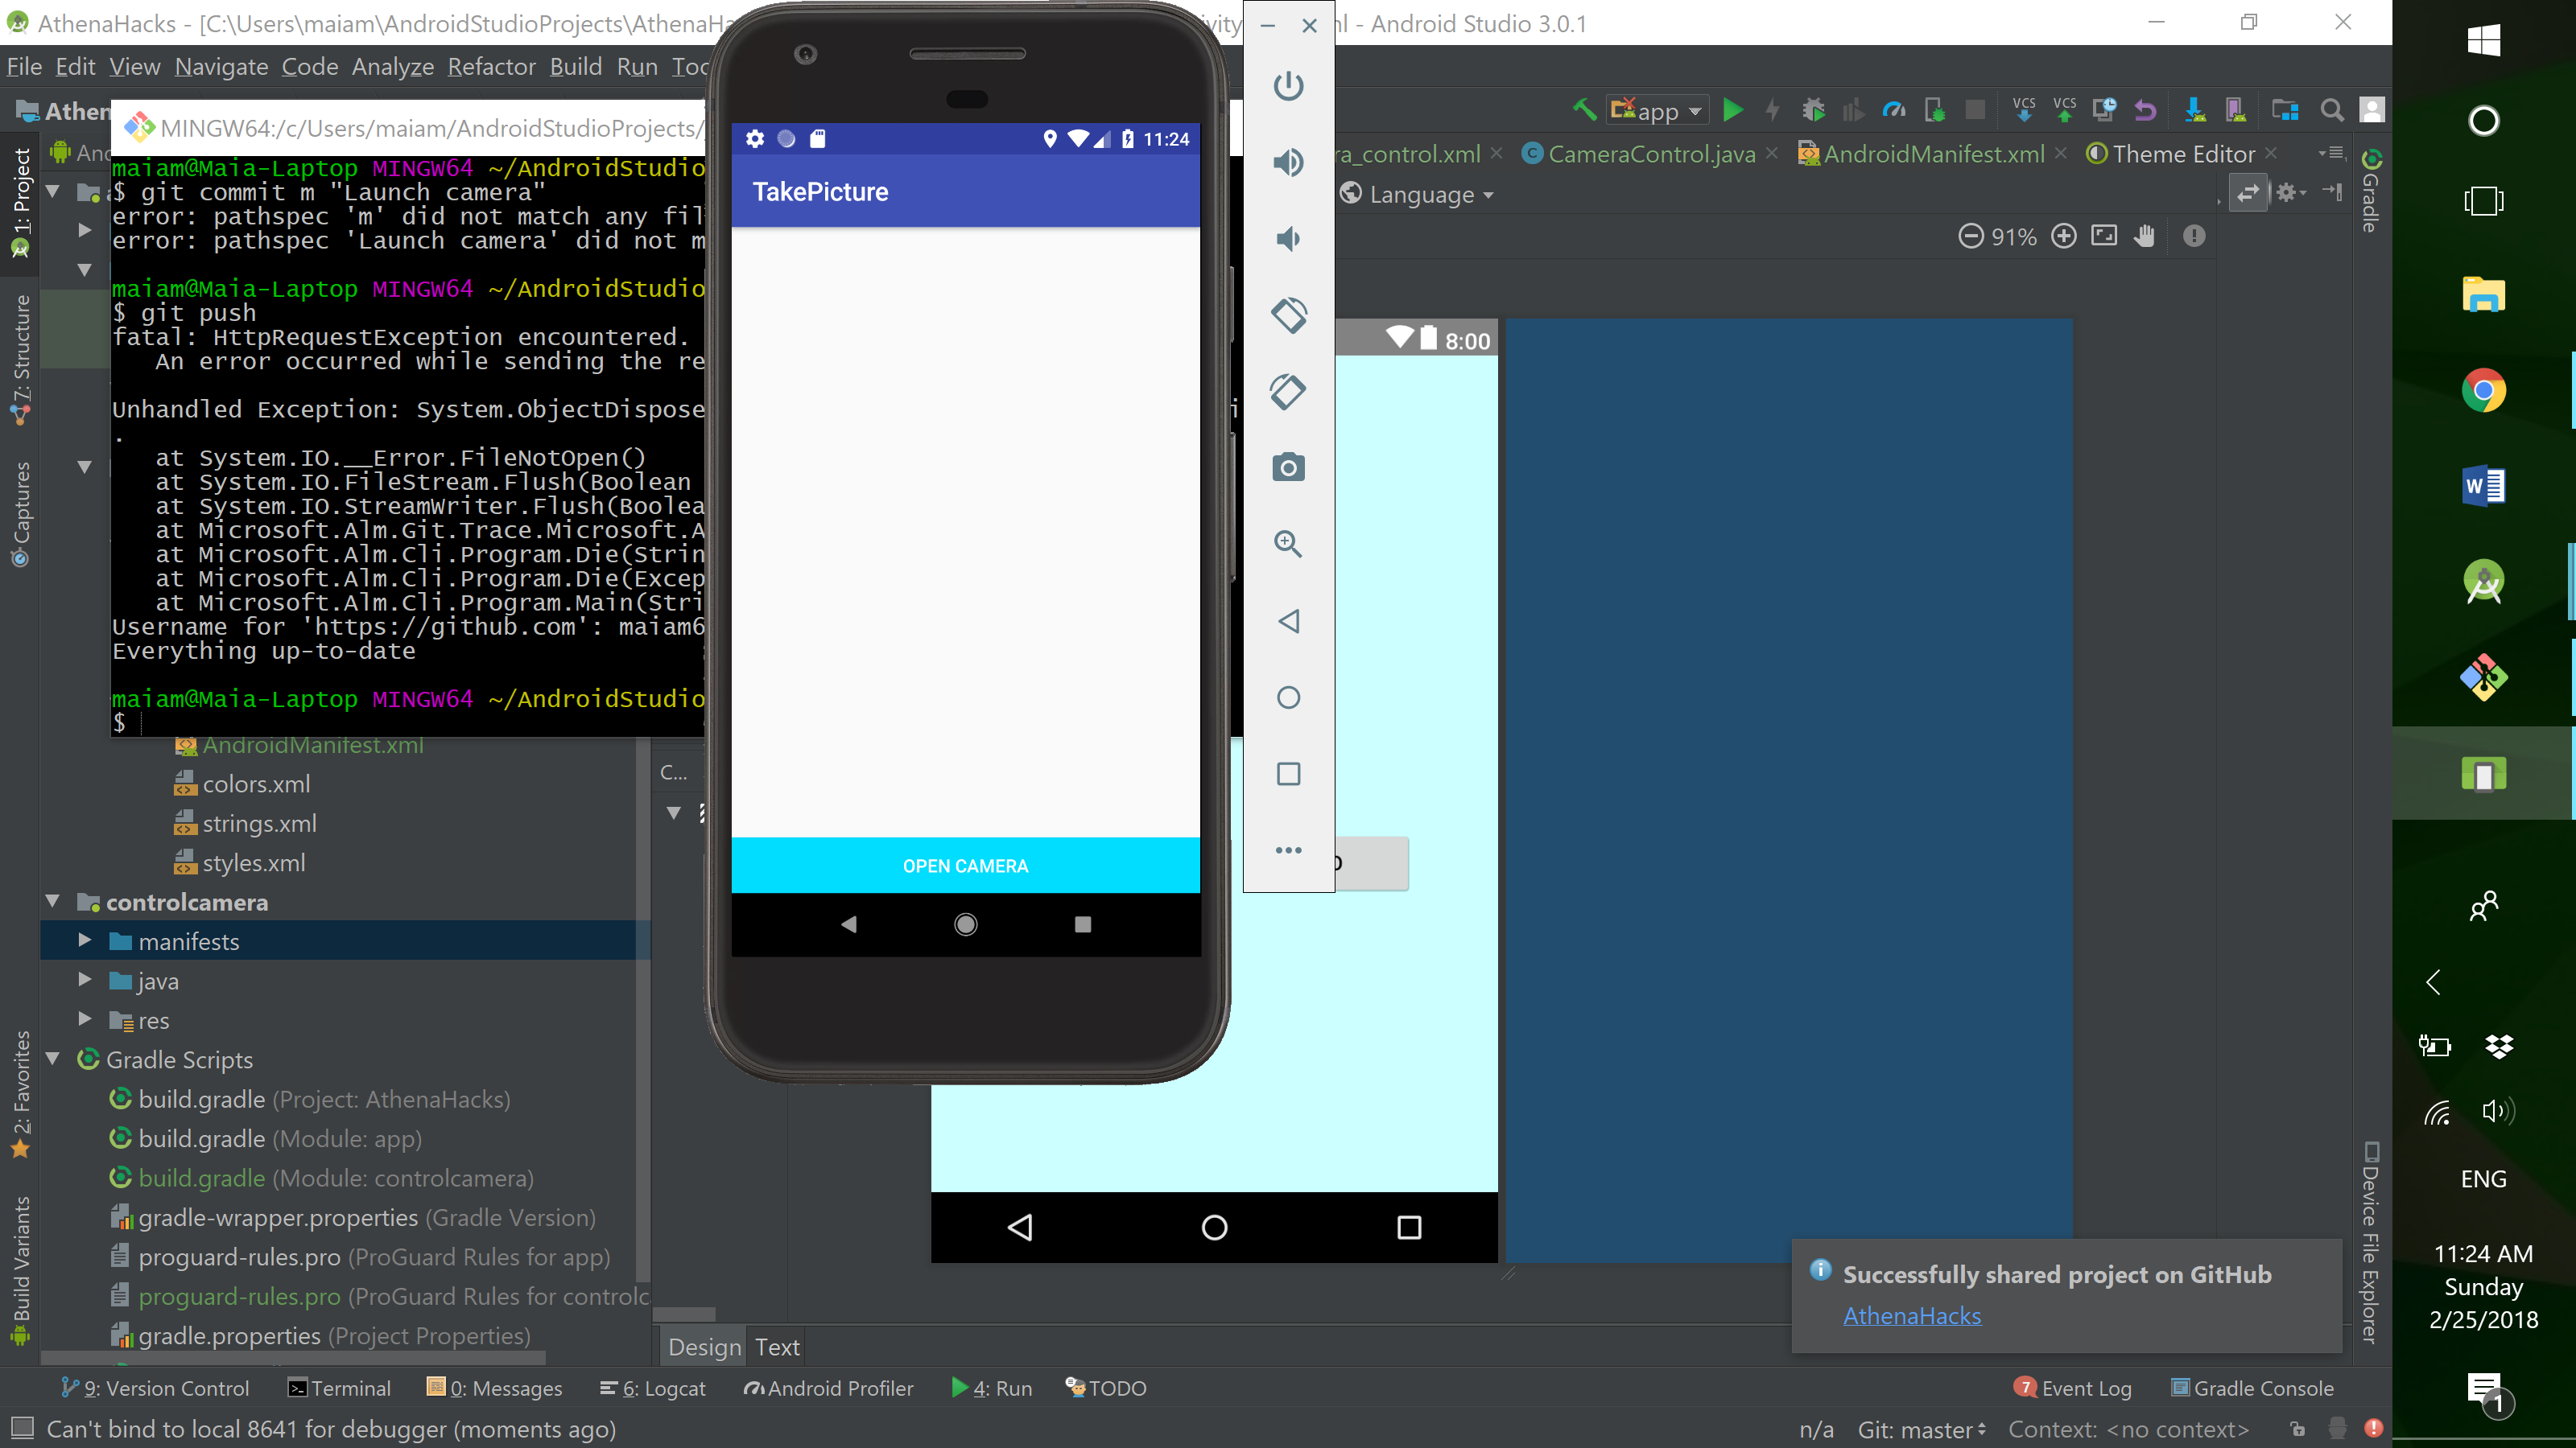2576x1448 pixels.
Task: Collapse the Gradle Scripts tree node
Action: pyautogui.click(x=53, y=1059)
